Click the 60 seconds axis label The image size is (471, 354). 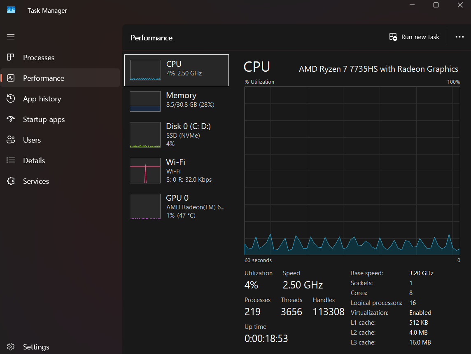tap(258, 260)
